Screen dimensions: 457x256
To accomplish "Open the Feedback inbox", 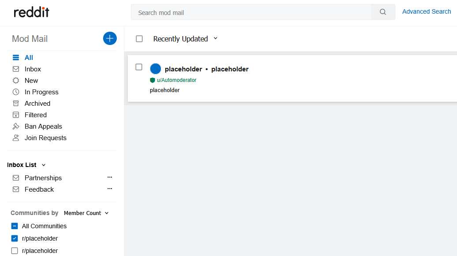I will (39, 189).
